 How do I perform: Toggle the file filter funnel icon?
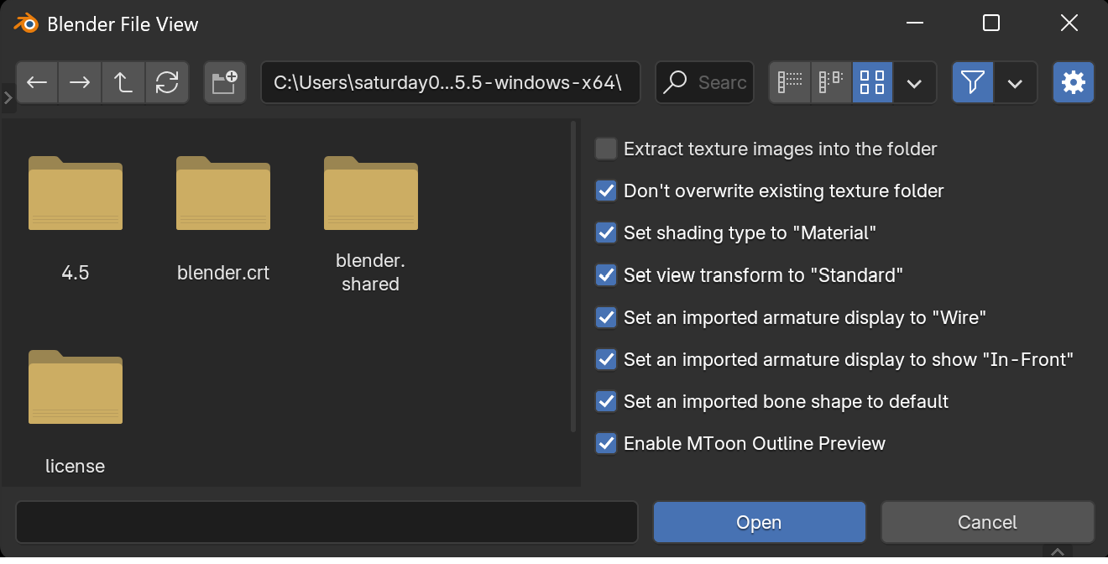[x=973, y=82]
